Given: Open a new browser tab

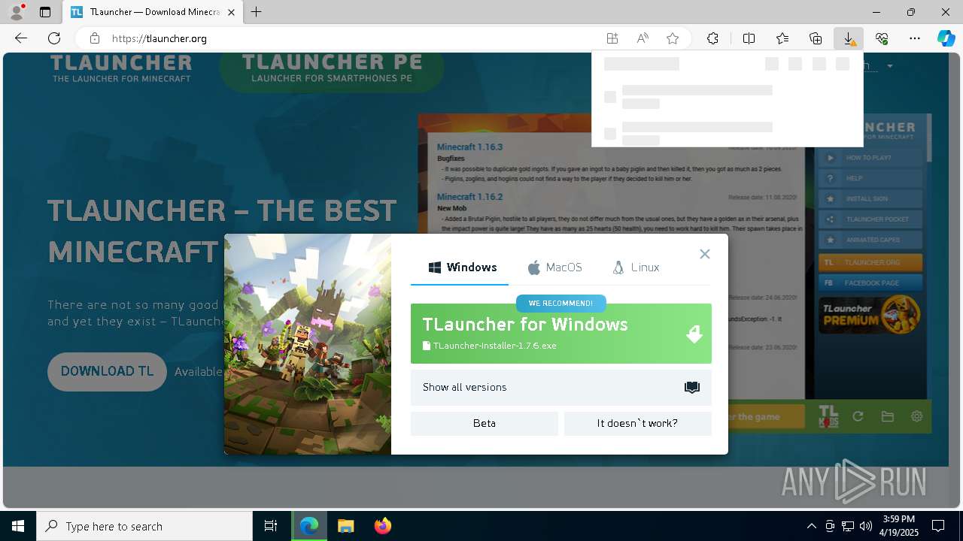Looking at the screenshot, I should tap(257, 12).
